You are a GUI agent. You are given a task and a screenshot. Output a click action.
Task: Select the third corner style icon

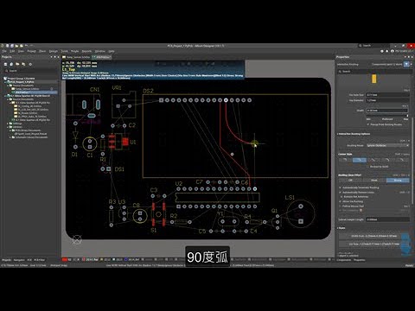coord(373,160)
